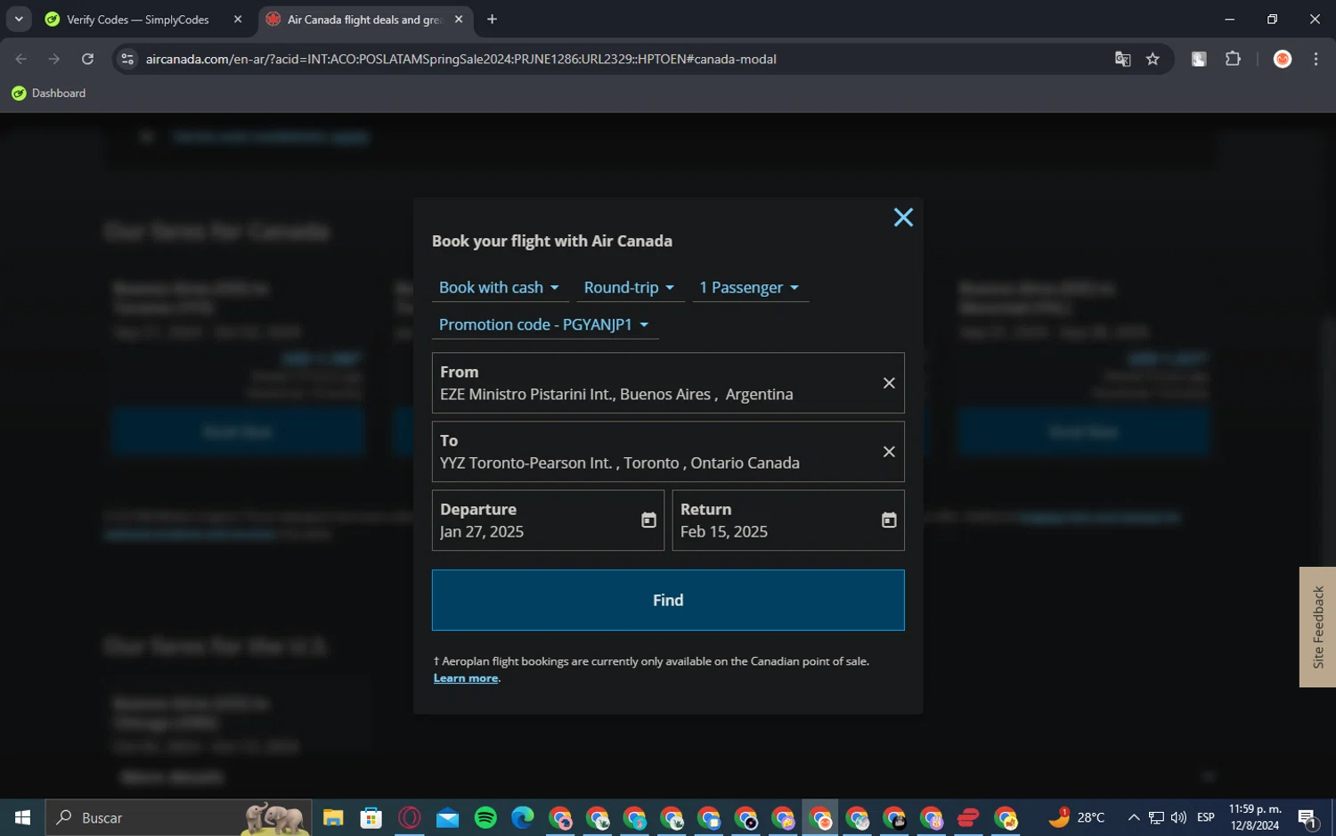Image resolution: width=1336 pixels, height=836 pixels.
Task: Click the To destination field
Action: (668, 452)
